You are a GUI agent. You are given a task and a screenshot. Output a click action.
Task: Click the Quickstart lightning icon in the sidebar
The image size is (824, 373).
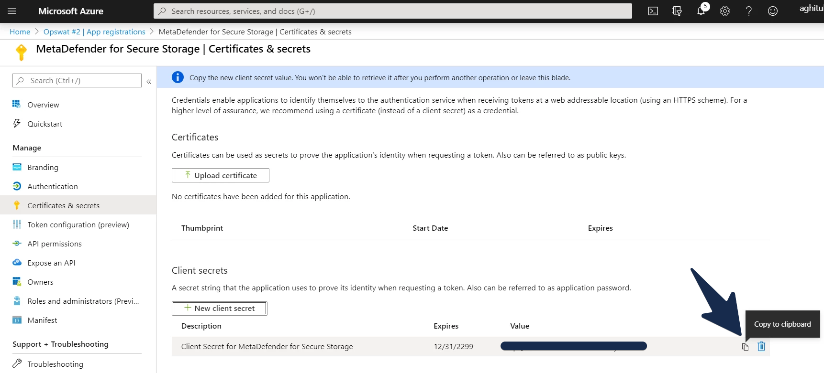(17, 123)
